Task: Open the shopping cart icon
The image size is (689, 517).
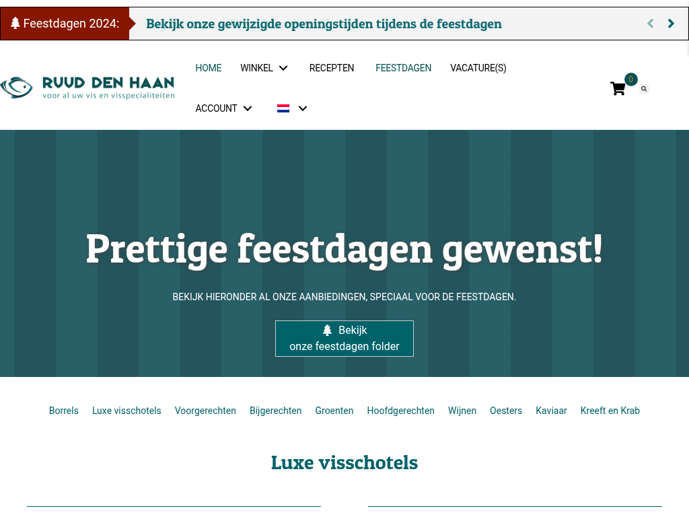Action: (618, 88)
